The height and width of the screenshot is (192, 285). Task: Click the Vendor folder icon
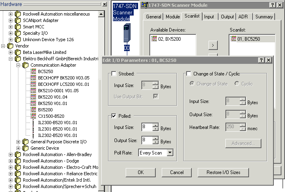pyautogui.click(x=10, y=46)
